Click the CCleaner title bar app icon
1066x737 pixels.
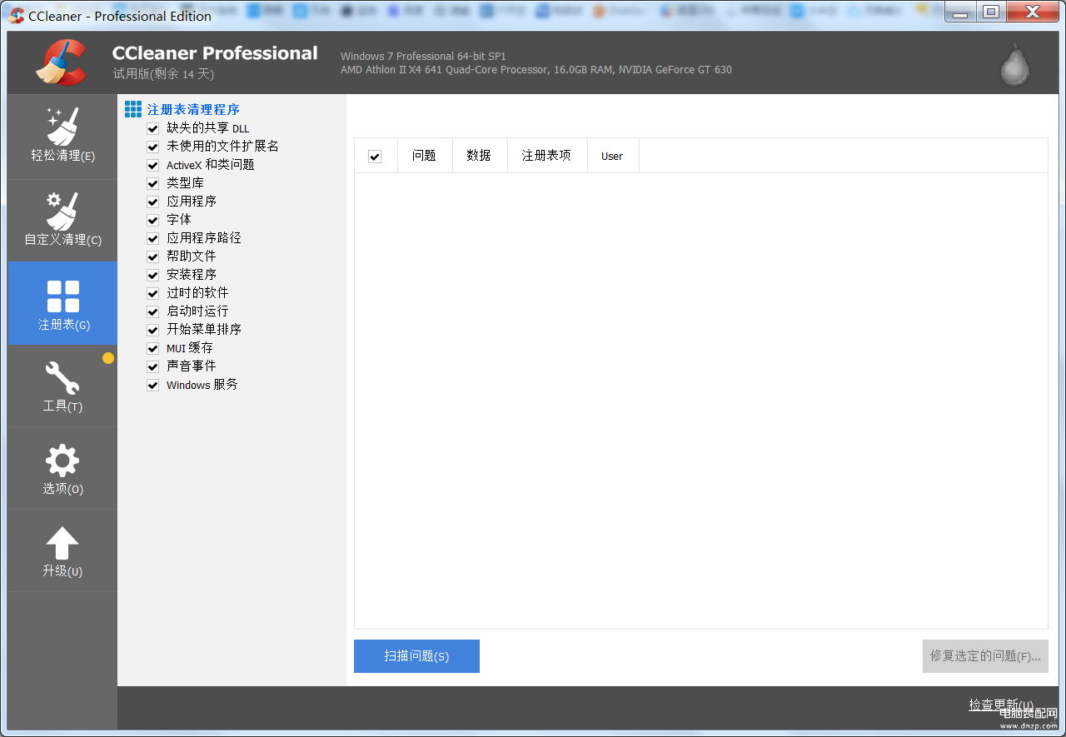tap(17, 15)
